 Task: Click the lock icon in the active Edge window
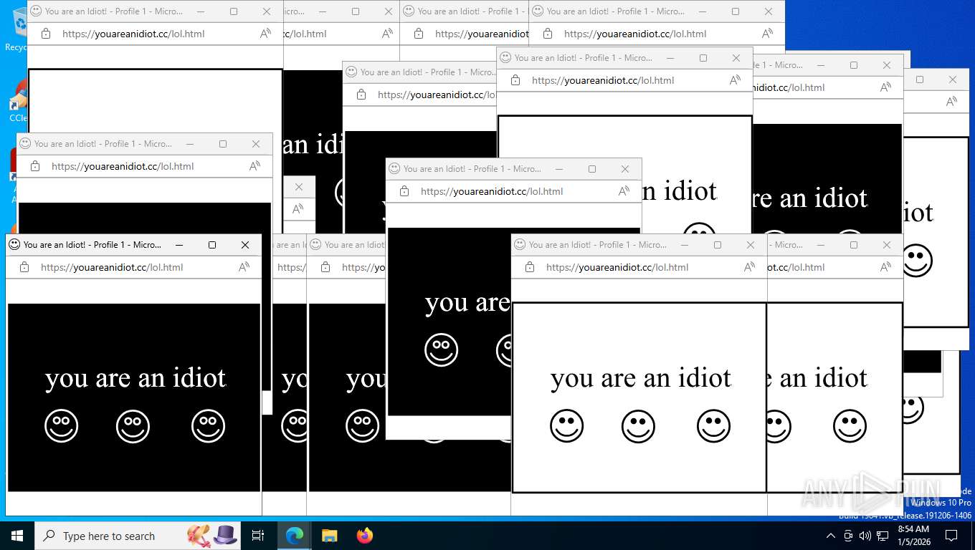24,267
